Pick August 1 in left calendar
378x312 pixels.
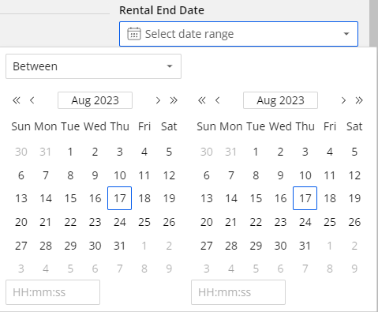click(x=70, y=152)
